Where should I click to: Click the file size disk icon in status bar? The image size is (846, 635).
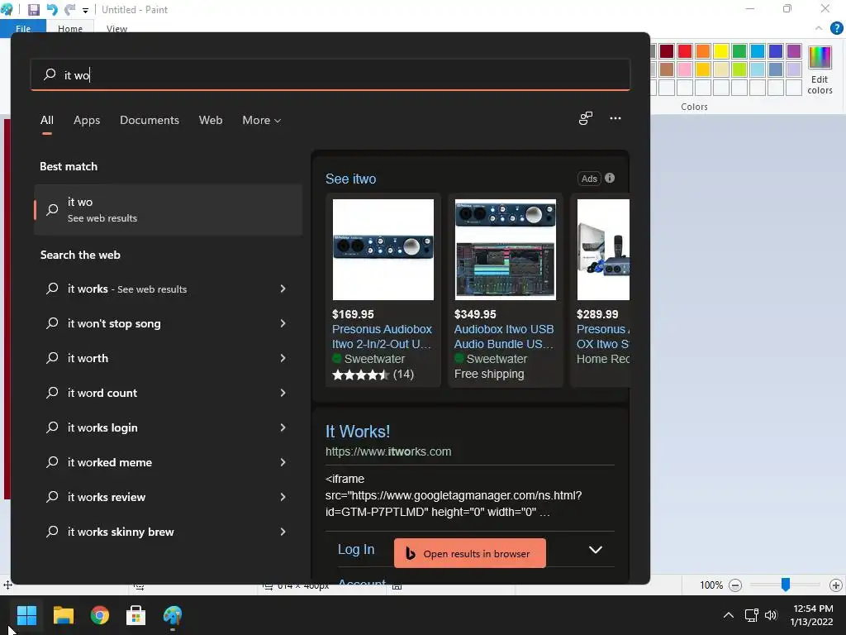397,586
